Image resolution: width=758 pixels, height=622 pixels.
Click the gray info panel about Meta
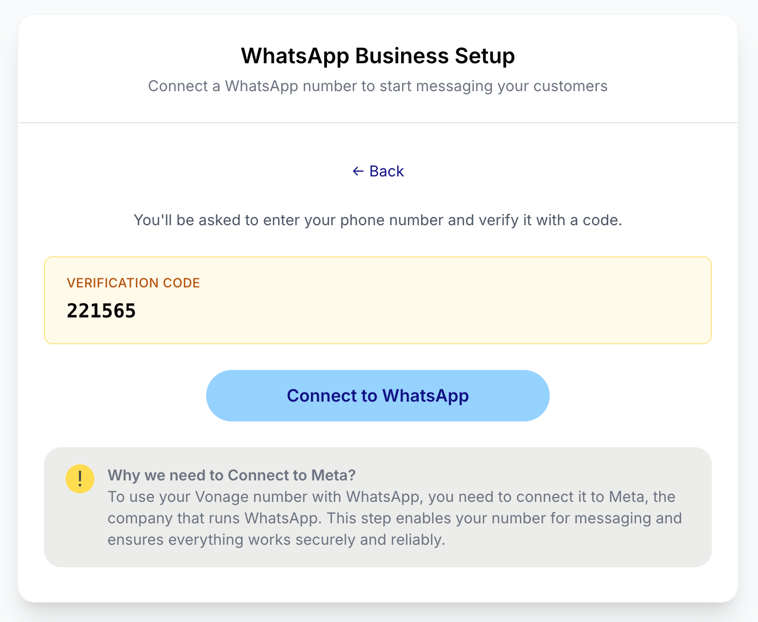pos(378,507)
